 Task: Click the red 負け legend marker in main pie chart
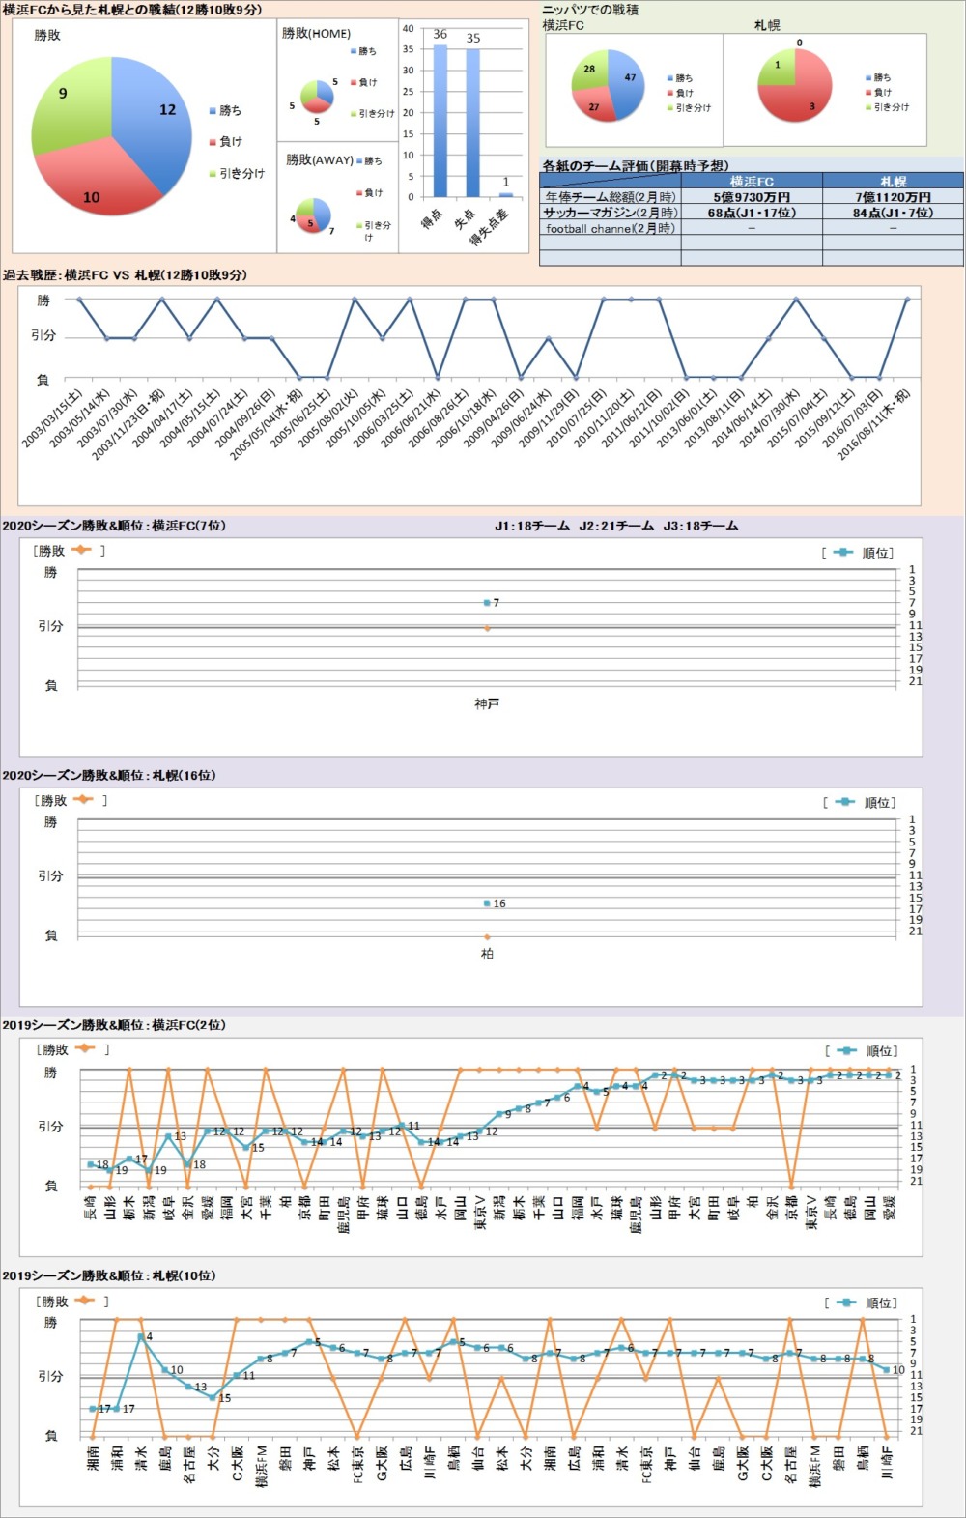tap(213, 142)
